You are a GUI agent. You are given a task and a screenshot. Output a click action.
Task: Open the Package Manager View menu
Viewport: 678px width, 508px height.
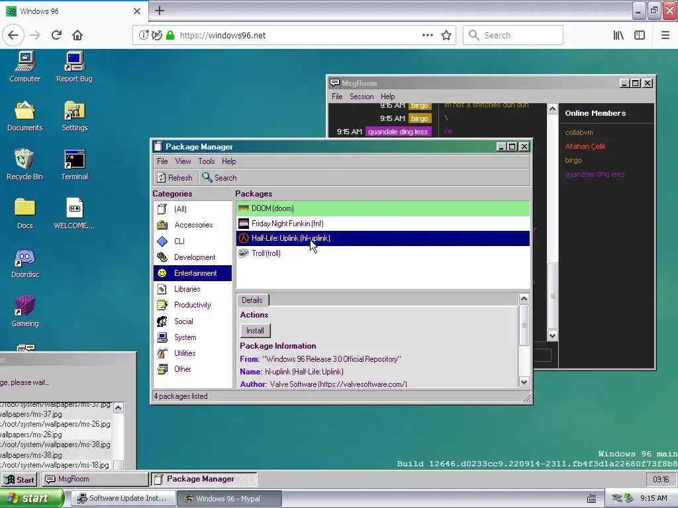tap(183, 161)
